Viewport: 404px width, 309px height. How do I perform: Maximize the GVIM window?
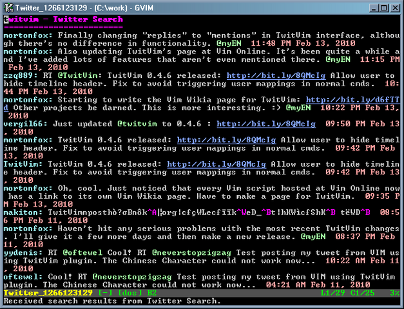click(x=384, y=8)
